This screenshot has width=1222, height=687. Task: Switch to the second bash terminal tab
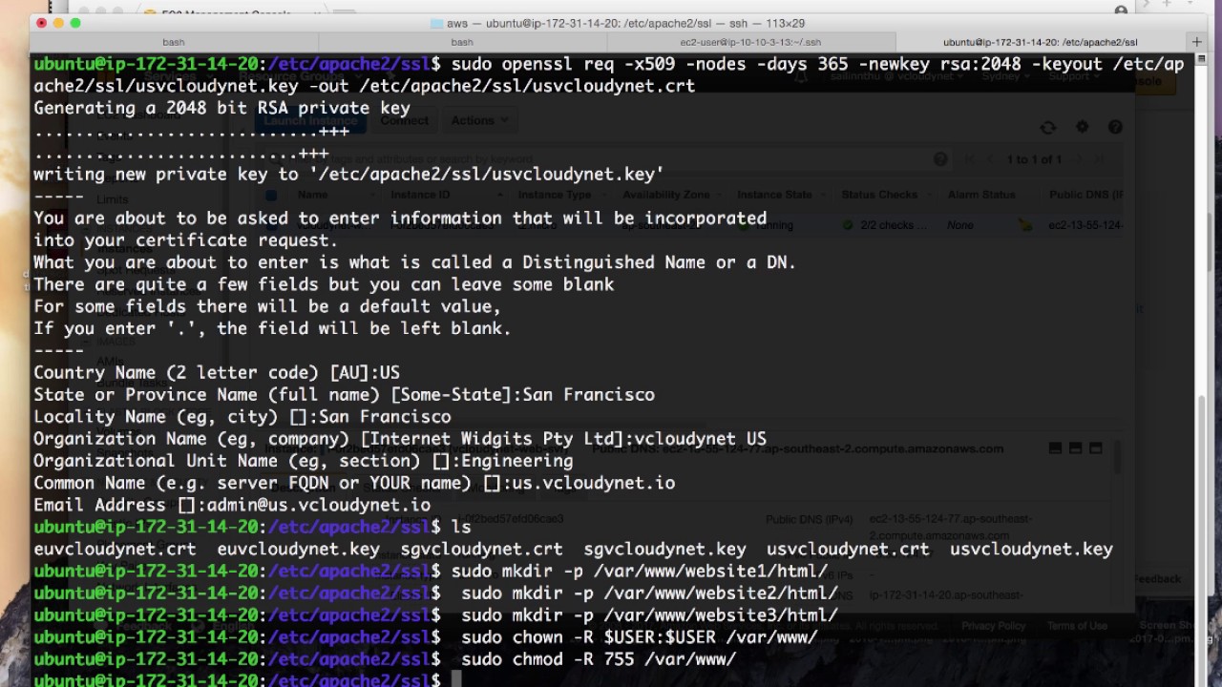coord(462,42)
